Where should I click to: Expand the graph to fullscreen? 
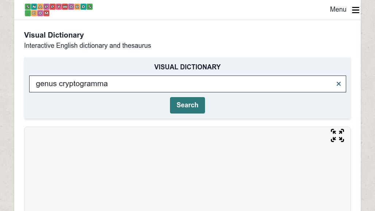(337, 135)
